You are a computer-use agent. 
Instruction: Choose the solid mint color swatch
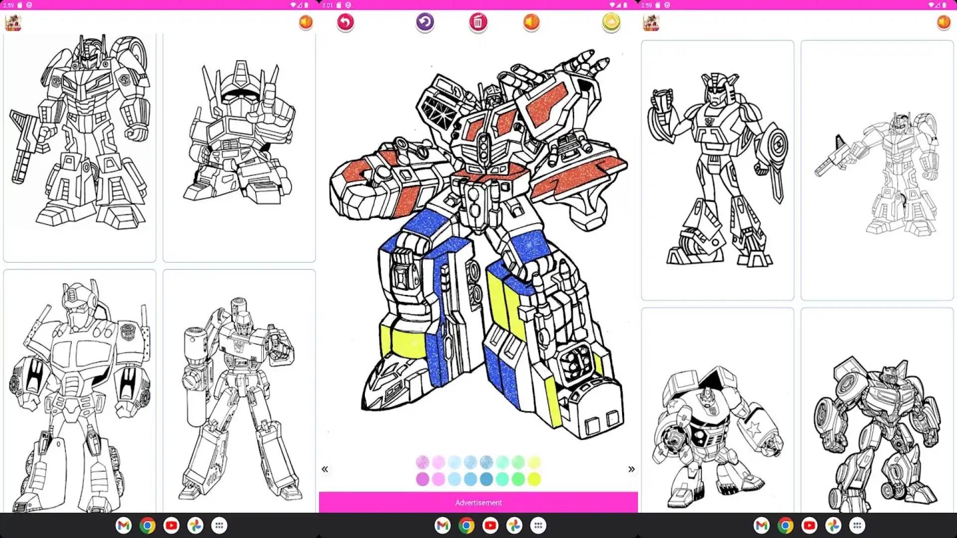pos(502,479)
